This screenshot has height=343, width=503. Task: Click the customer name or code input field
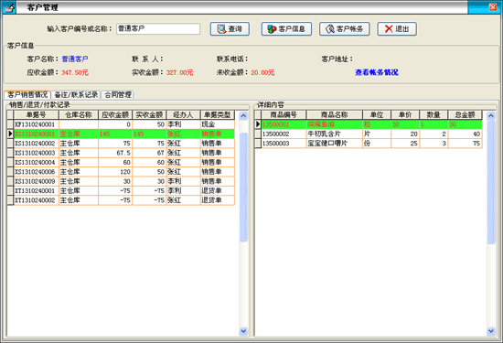[x=158, y=28]
